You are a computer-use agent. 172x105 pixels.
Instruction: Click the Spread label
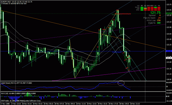pyautogui.click(x=152, y=15)
